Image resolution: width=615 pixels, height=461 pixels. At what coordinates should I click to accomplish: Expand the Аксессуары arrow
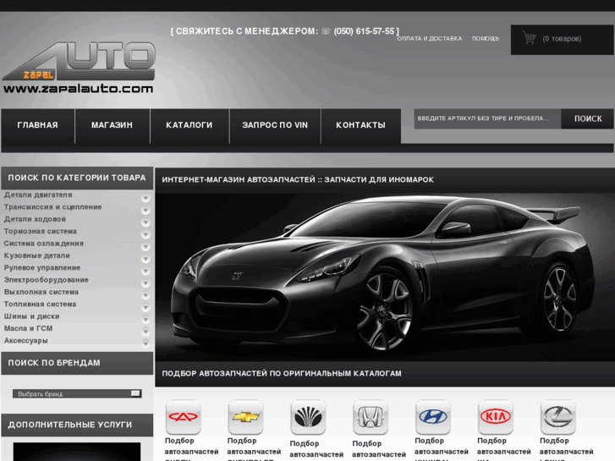click(x=146, y=344)
